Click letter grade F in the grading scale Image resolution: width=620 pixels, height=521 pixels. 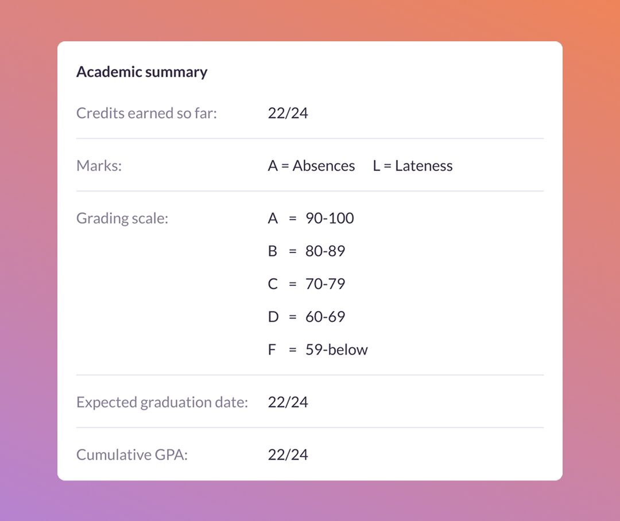click(x=272, y=349)
